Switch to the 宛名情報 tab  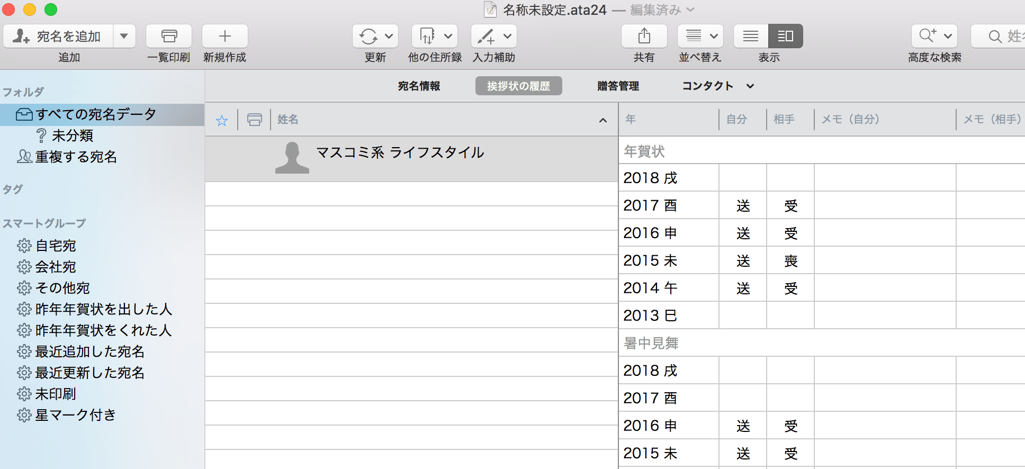419,86
